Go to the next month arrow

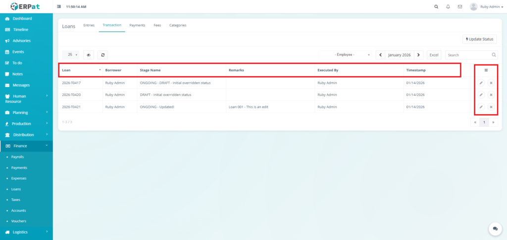coord(418,55)
